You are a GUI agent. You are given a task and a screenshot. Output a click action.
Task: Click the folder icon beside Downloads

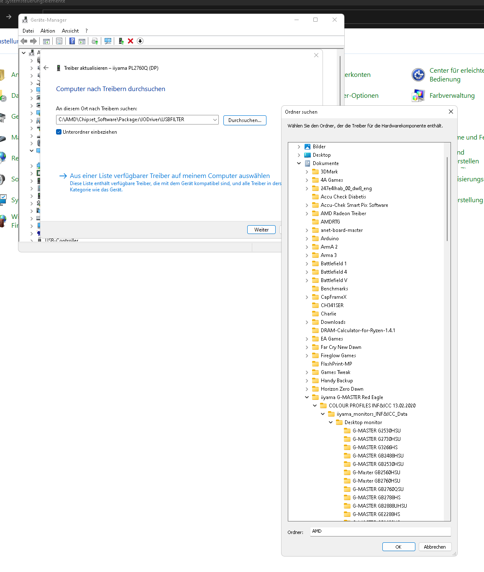pyautogui.click(x=315, y=322)
